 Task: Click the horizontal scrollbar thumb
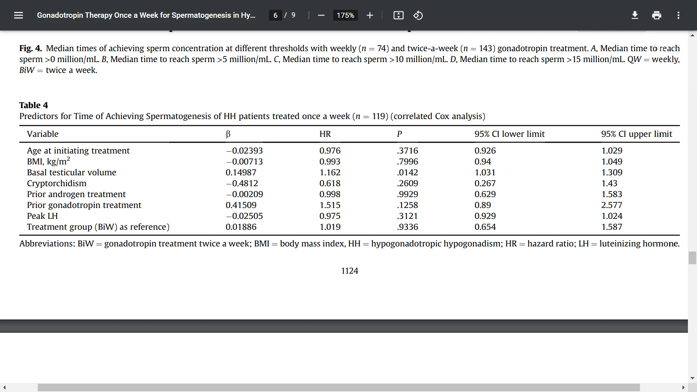339,388
